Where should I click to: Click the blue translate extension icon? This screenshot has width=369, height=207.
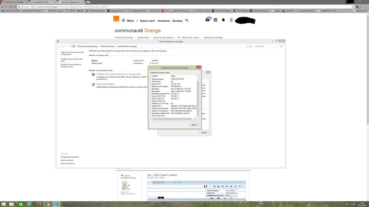pos(362,7)
